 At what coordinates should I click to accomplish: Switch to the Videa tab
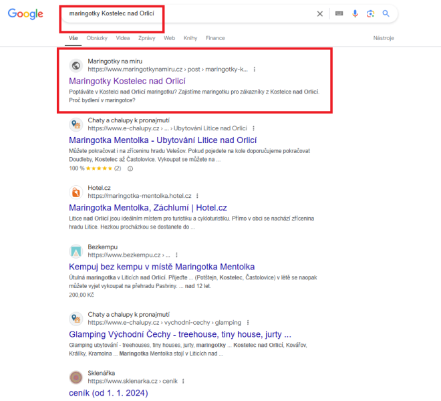point(123,38)
